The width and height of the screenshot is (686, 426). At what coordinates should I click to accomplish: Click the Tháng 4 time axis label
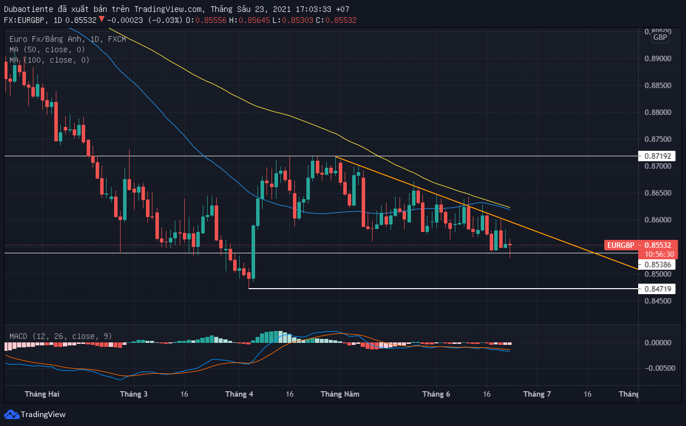point(239,394)
